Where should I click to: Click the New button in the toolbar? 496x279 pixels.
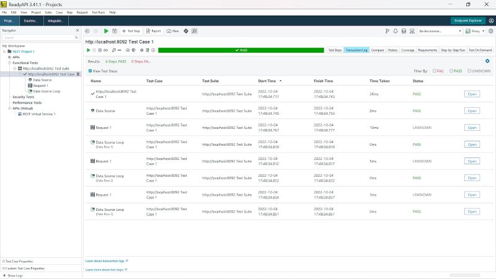[x=173, y=31]
